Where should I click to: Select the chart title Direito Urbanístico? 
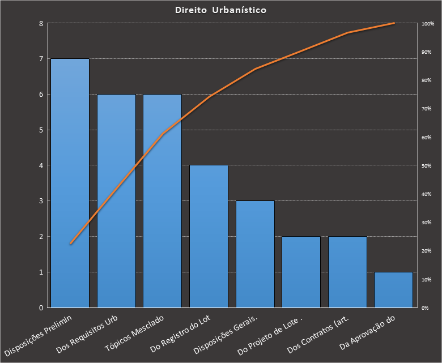tap(220, 10)
